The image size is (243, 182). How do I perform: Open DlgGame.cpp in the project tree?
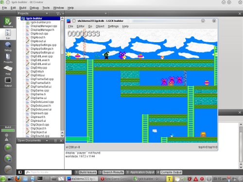(40, 90)
